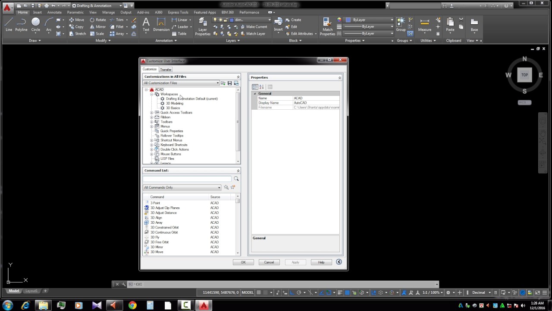This screenshot has width=552, height=311.
Task: Expand the Keyboard Shortcuts node
Action: (152, 145)
